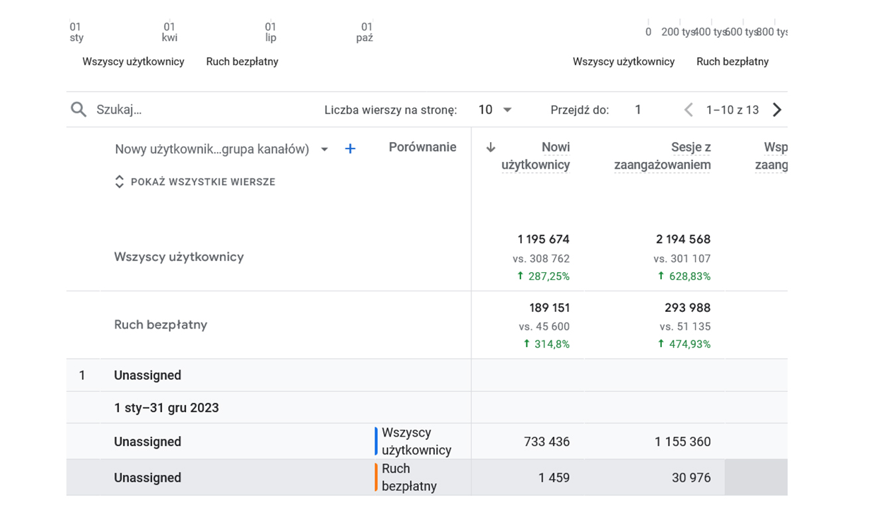Click the first Unassigned channel row
The width and height of the screenshot is (879, 519).
point(147,375)
